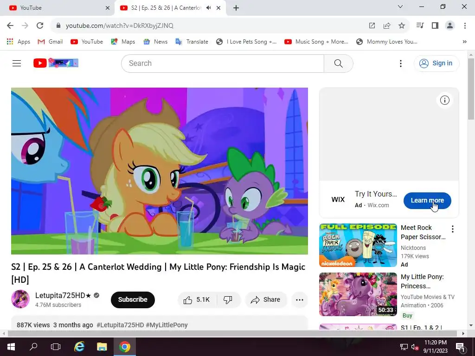Open more actions menu beside Share
Image resolution: width=475 pixels, height=356 pixels.
(x=299, y=300)
